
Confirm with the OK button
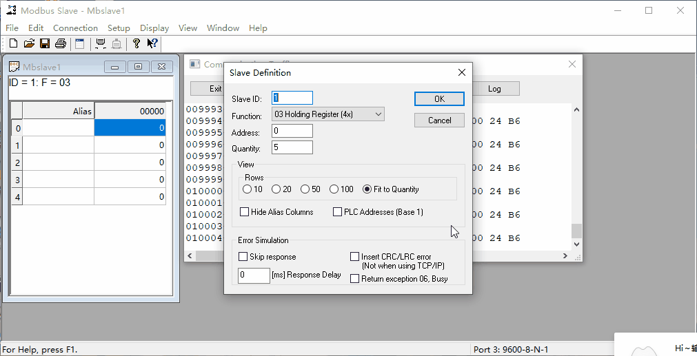(x=439, y=99)
